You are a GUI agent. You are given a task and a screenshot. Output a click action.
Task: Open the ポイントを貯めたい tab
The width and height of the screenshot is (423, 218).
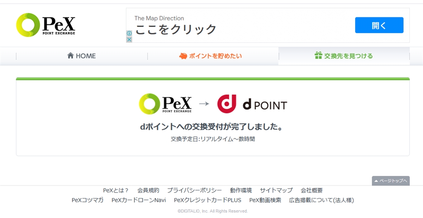pos(213,56)
